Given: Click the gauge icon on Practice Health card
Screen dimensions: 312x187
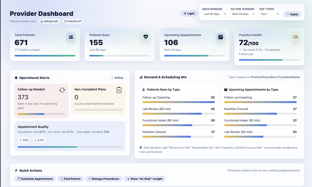Looking at the screenshot, I should tap(296, 37).
